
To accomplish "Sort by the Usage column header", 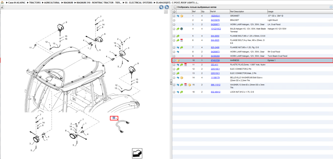I will pyautogui.click(x=300, y=11).
